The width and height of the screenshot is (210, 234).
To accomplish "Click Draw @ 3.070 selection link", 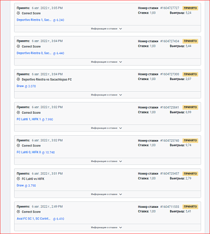I will click(26, 86).
